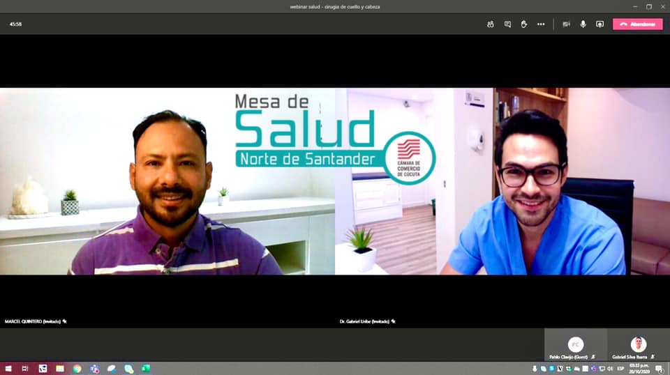Image resolution: width=670 pixels, height=375 pixels.
Task: Select Dr. Gabriel Uribe's video feed
Action: tap(502, 181)
